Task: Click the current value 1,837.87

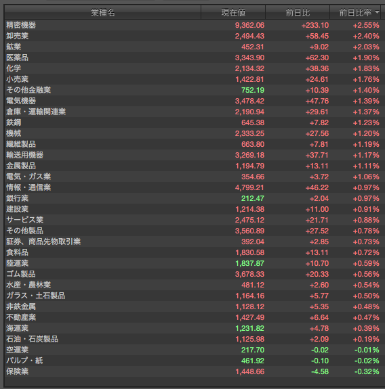Action: point(250,263)
